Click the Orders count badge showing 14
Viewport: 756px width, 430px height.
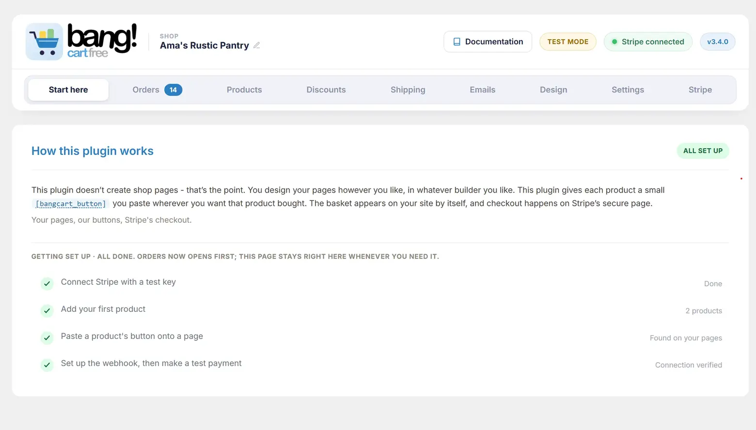(x=173, y=90)
